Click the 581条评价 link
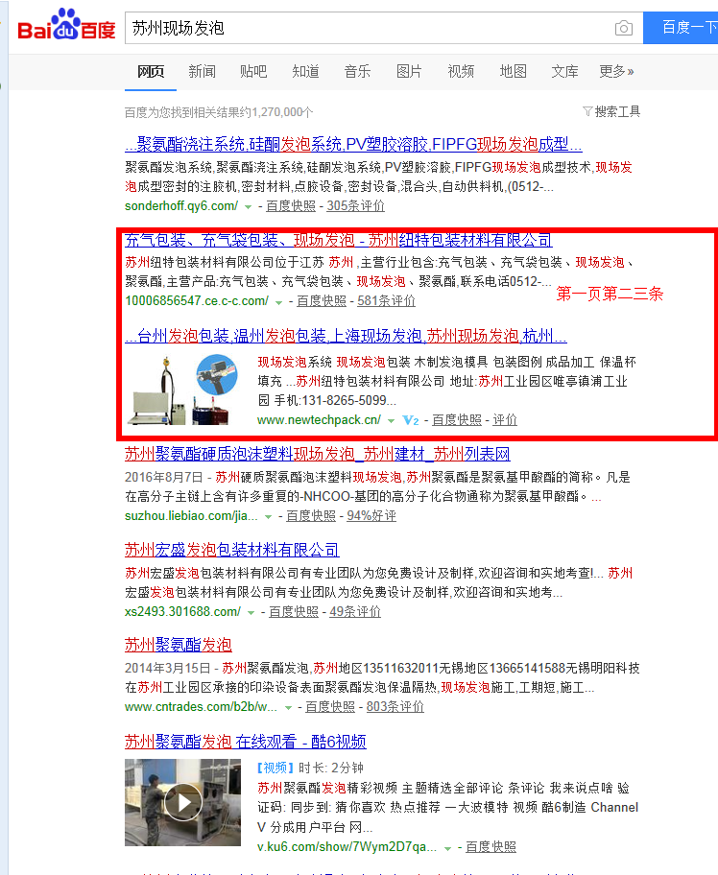 pos(386,301)
